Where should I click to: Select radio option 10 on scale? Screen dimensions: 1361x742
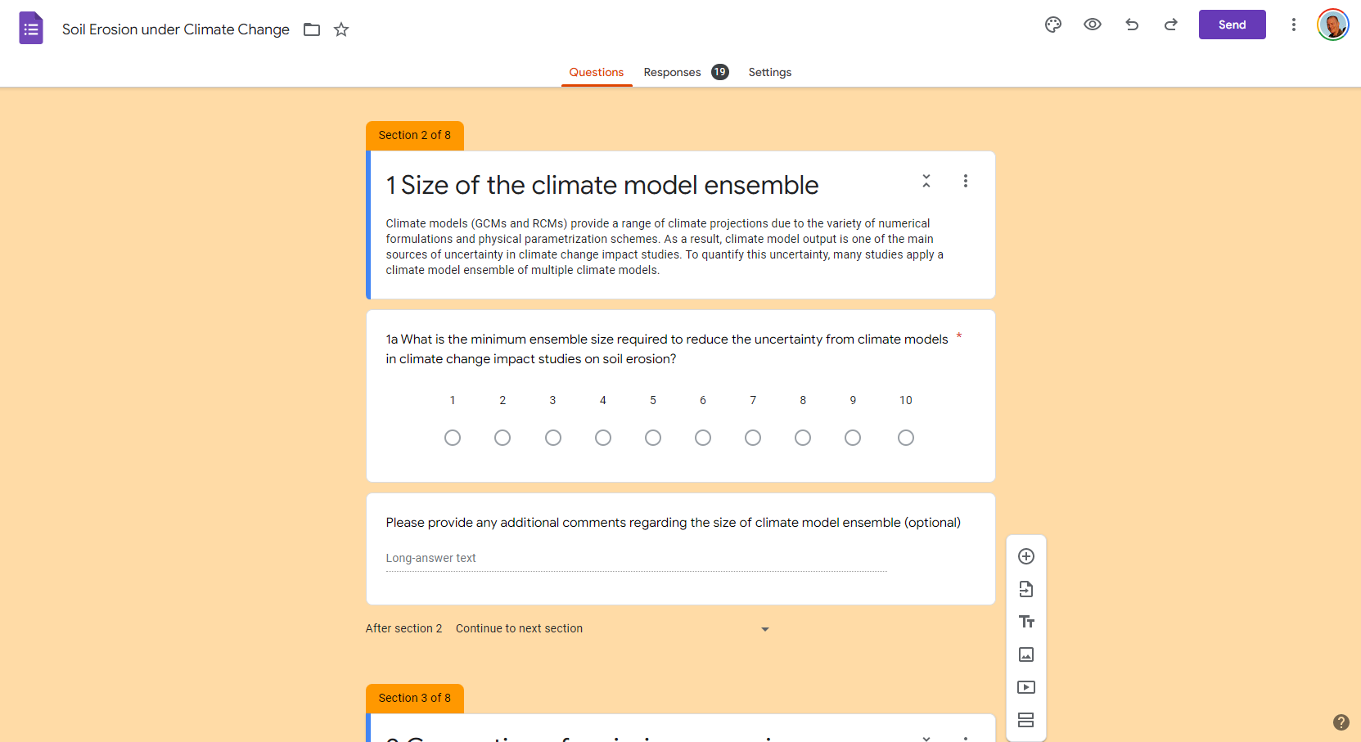point(906,438)
